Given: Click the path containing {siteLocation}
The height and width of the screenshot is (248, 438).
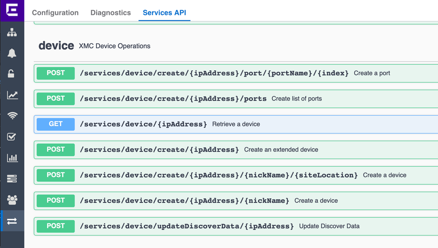Looking at the screenshot, I should coord(219,175).
